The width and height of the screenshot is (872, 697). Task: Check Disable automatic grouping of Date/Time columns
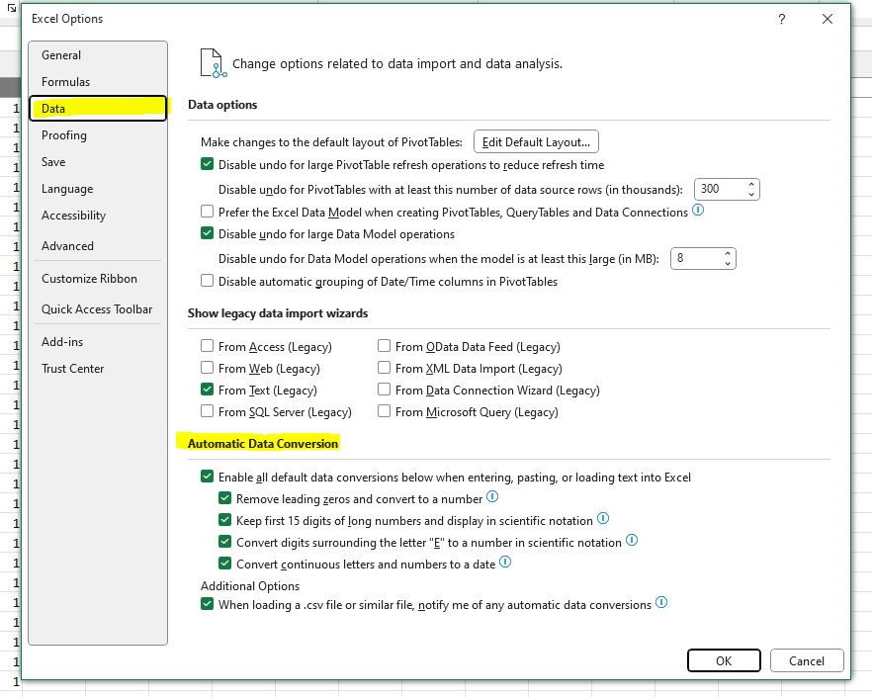(207, 281)
